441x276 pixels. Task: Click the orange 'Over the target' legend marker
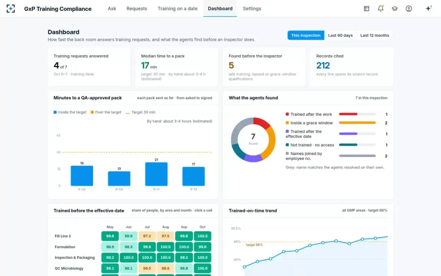[x=92, y=112]
